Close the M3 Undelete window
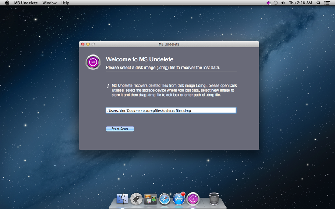The height and width of the screenshot is (209, 335). click(x=82, y=44)
